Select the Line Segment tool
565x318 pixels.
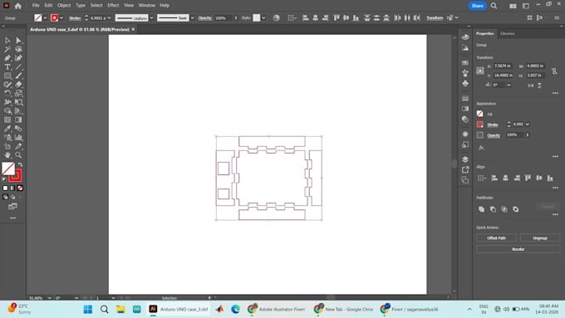click(19, 67)
